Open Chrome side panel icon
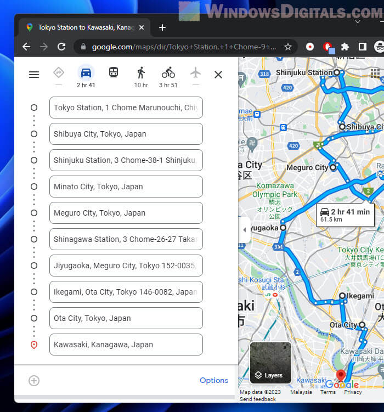384x412 pixels. pos(363,47)
